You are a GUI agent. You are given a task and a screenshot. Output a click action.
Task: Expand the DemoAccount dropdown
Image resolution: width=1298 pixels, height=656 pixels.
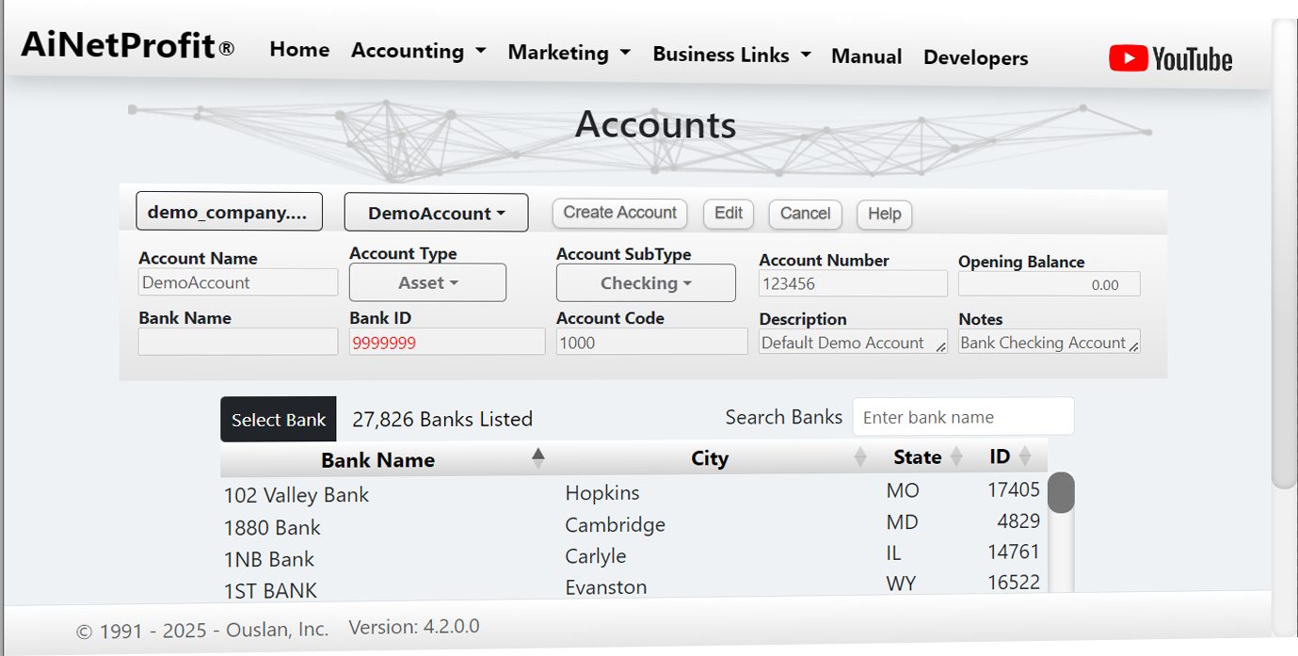pyautogui.click(x=436, y=213)
